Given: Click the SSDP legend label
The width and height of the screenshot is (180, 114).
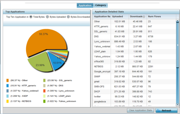Looking at the screenshot, I should coord(19,96).
